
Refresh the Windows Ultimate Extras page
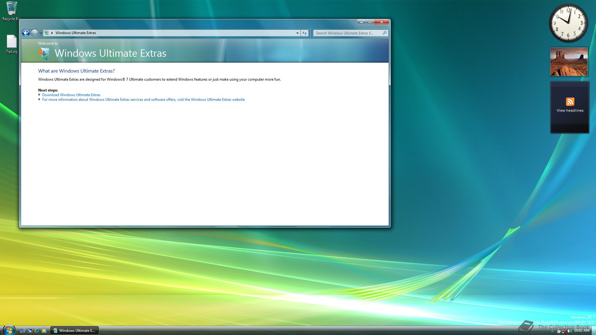[305, 33]
